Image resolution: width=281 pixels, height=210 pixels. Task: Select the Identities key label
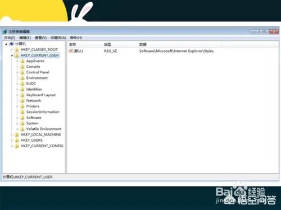pos(34,89)
